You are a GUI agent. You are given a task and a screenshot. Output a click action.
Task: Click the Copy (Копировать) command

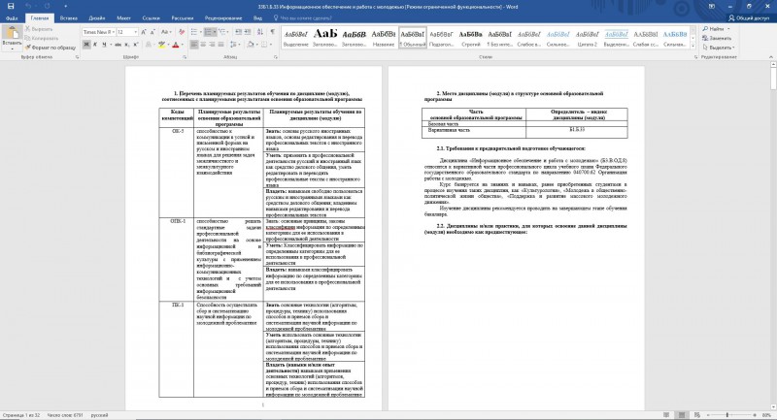click(x=42, y=38)
